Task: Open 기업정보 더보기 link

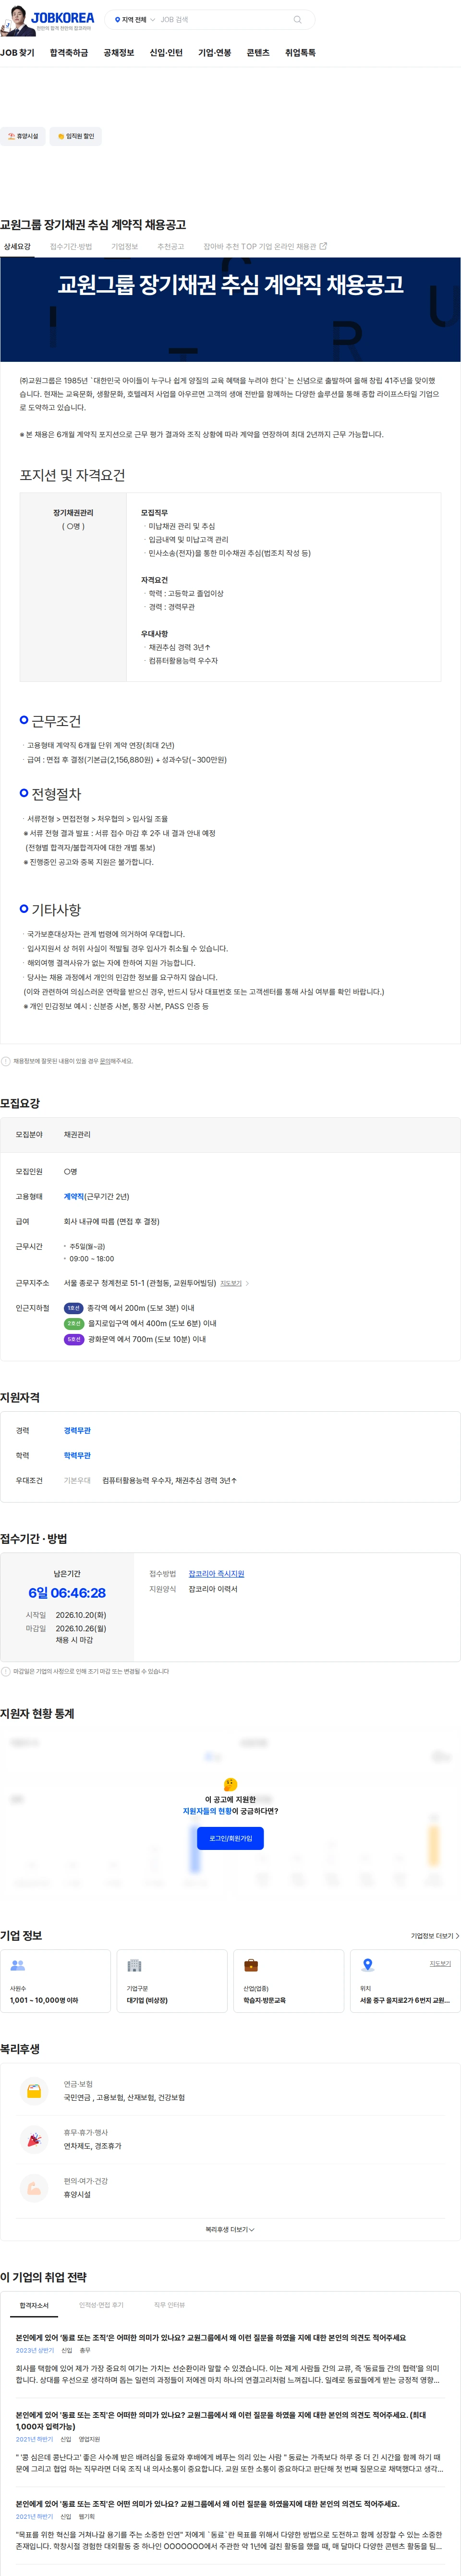Action: pos(435,1936)
